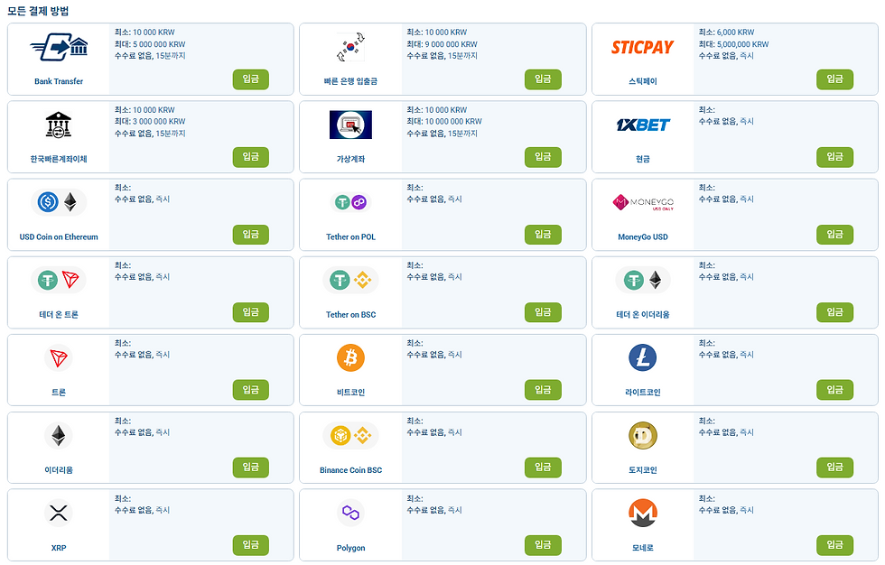Click the Bank Transfer icon

[59, 47]
